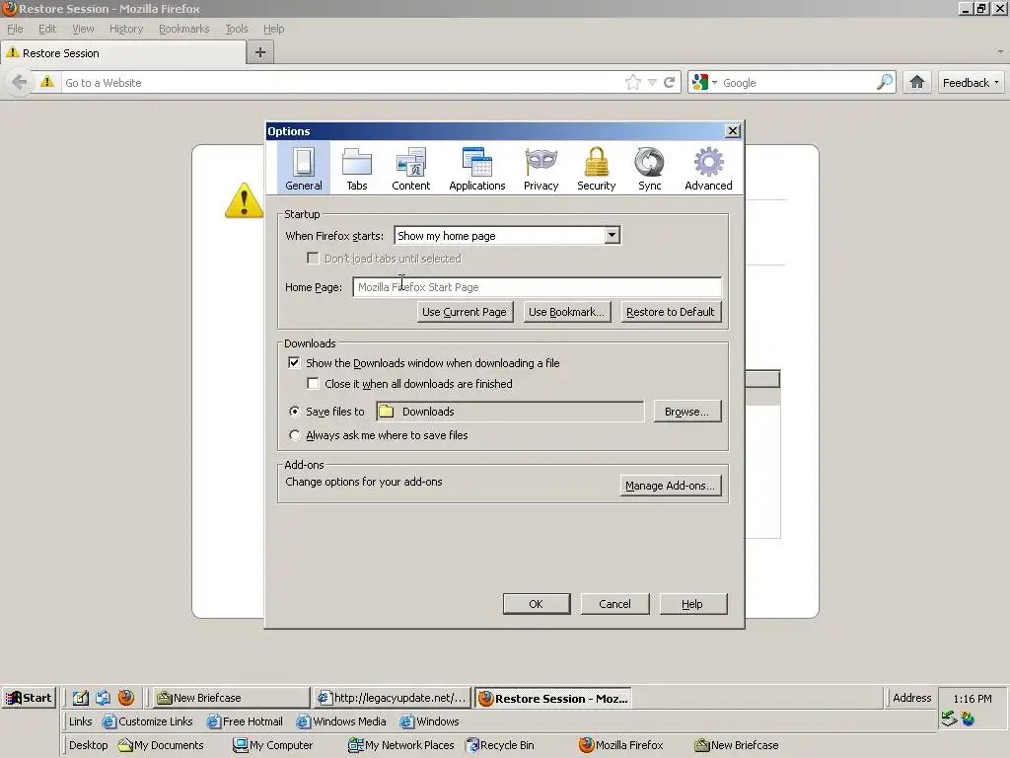Click the search magnifier icon
The image size is (1010, 758).
(885, 82)
